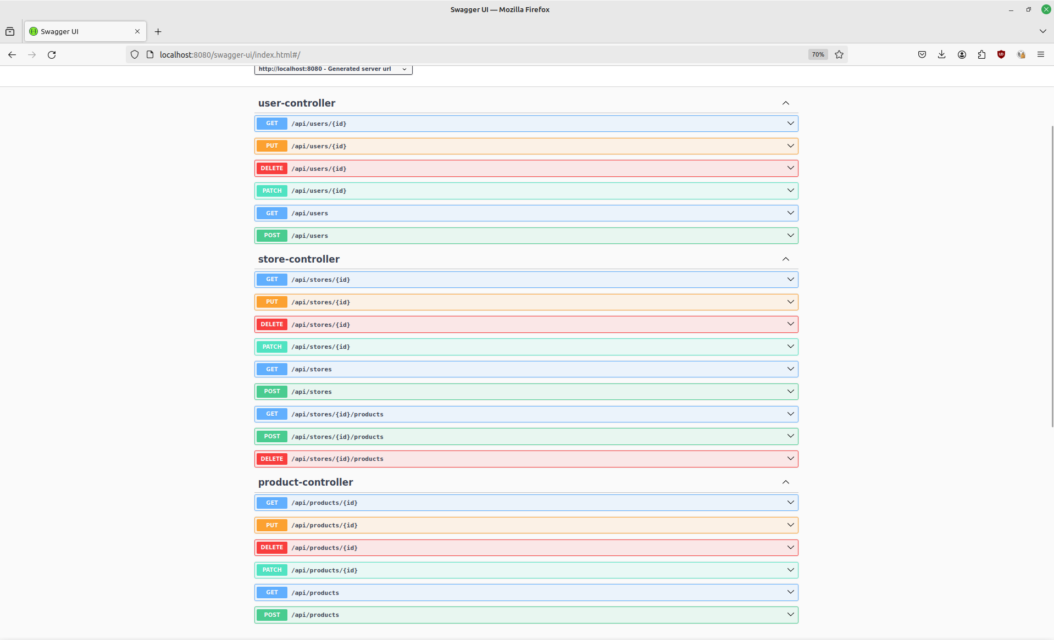The image size is (1054, 640).
Task: Expand GET /api/users list operation
Action: point(526,213)
